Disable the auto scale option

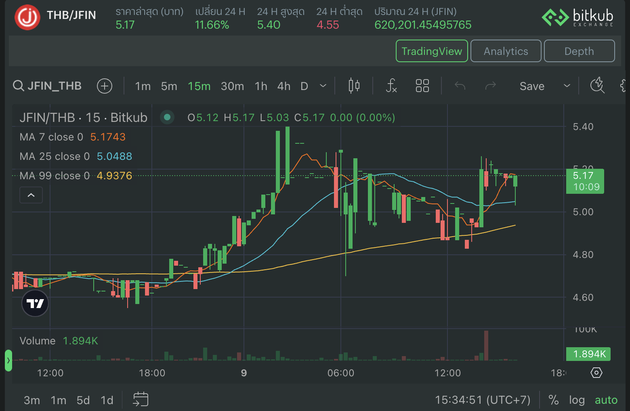(x=606, y=400)
